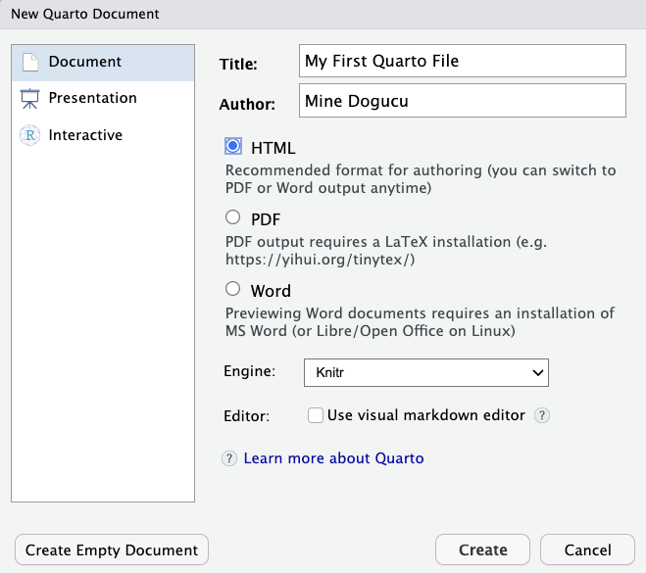Click the New Quarto Document title
Image resolution: width=646 pixels, height=573 pixels.
coord(85,14)
